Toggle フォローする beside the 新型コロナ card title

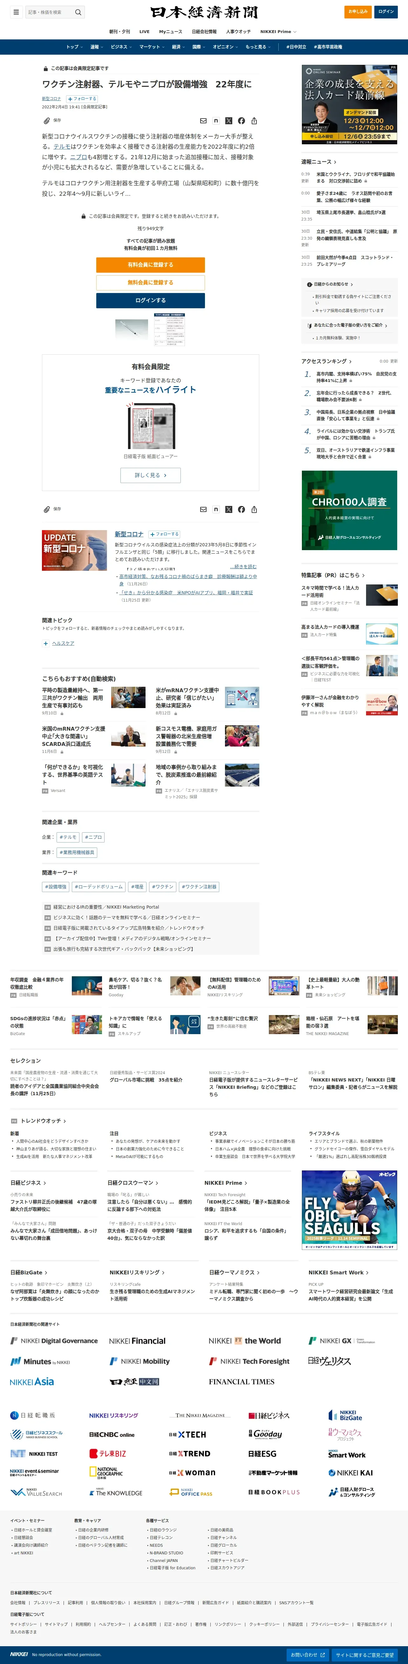click(165, 534)
